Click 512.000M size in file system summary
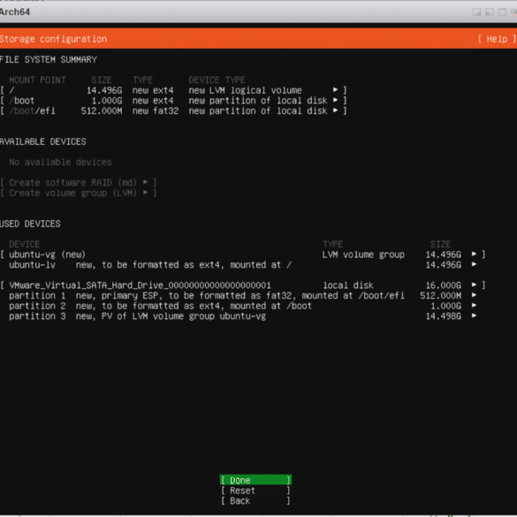 pos(102,110)
